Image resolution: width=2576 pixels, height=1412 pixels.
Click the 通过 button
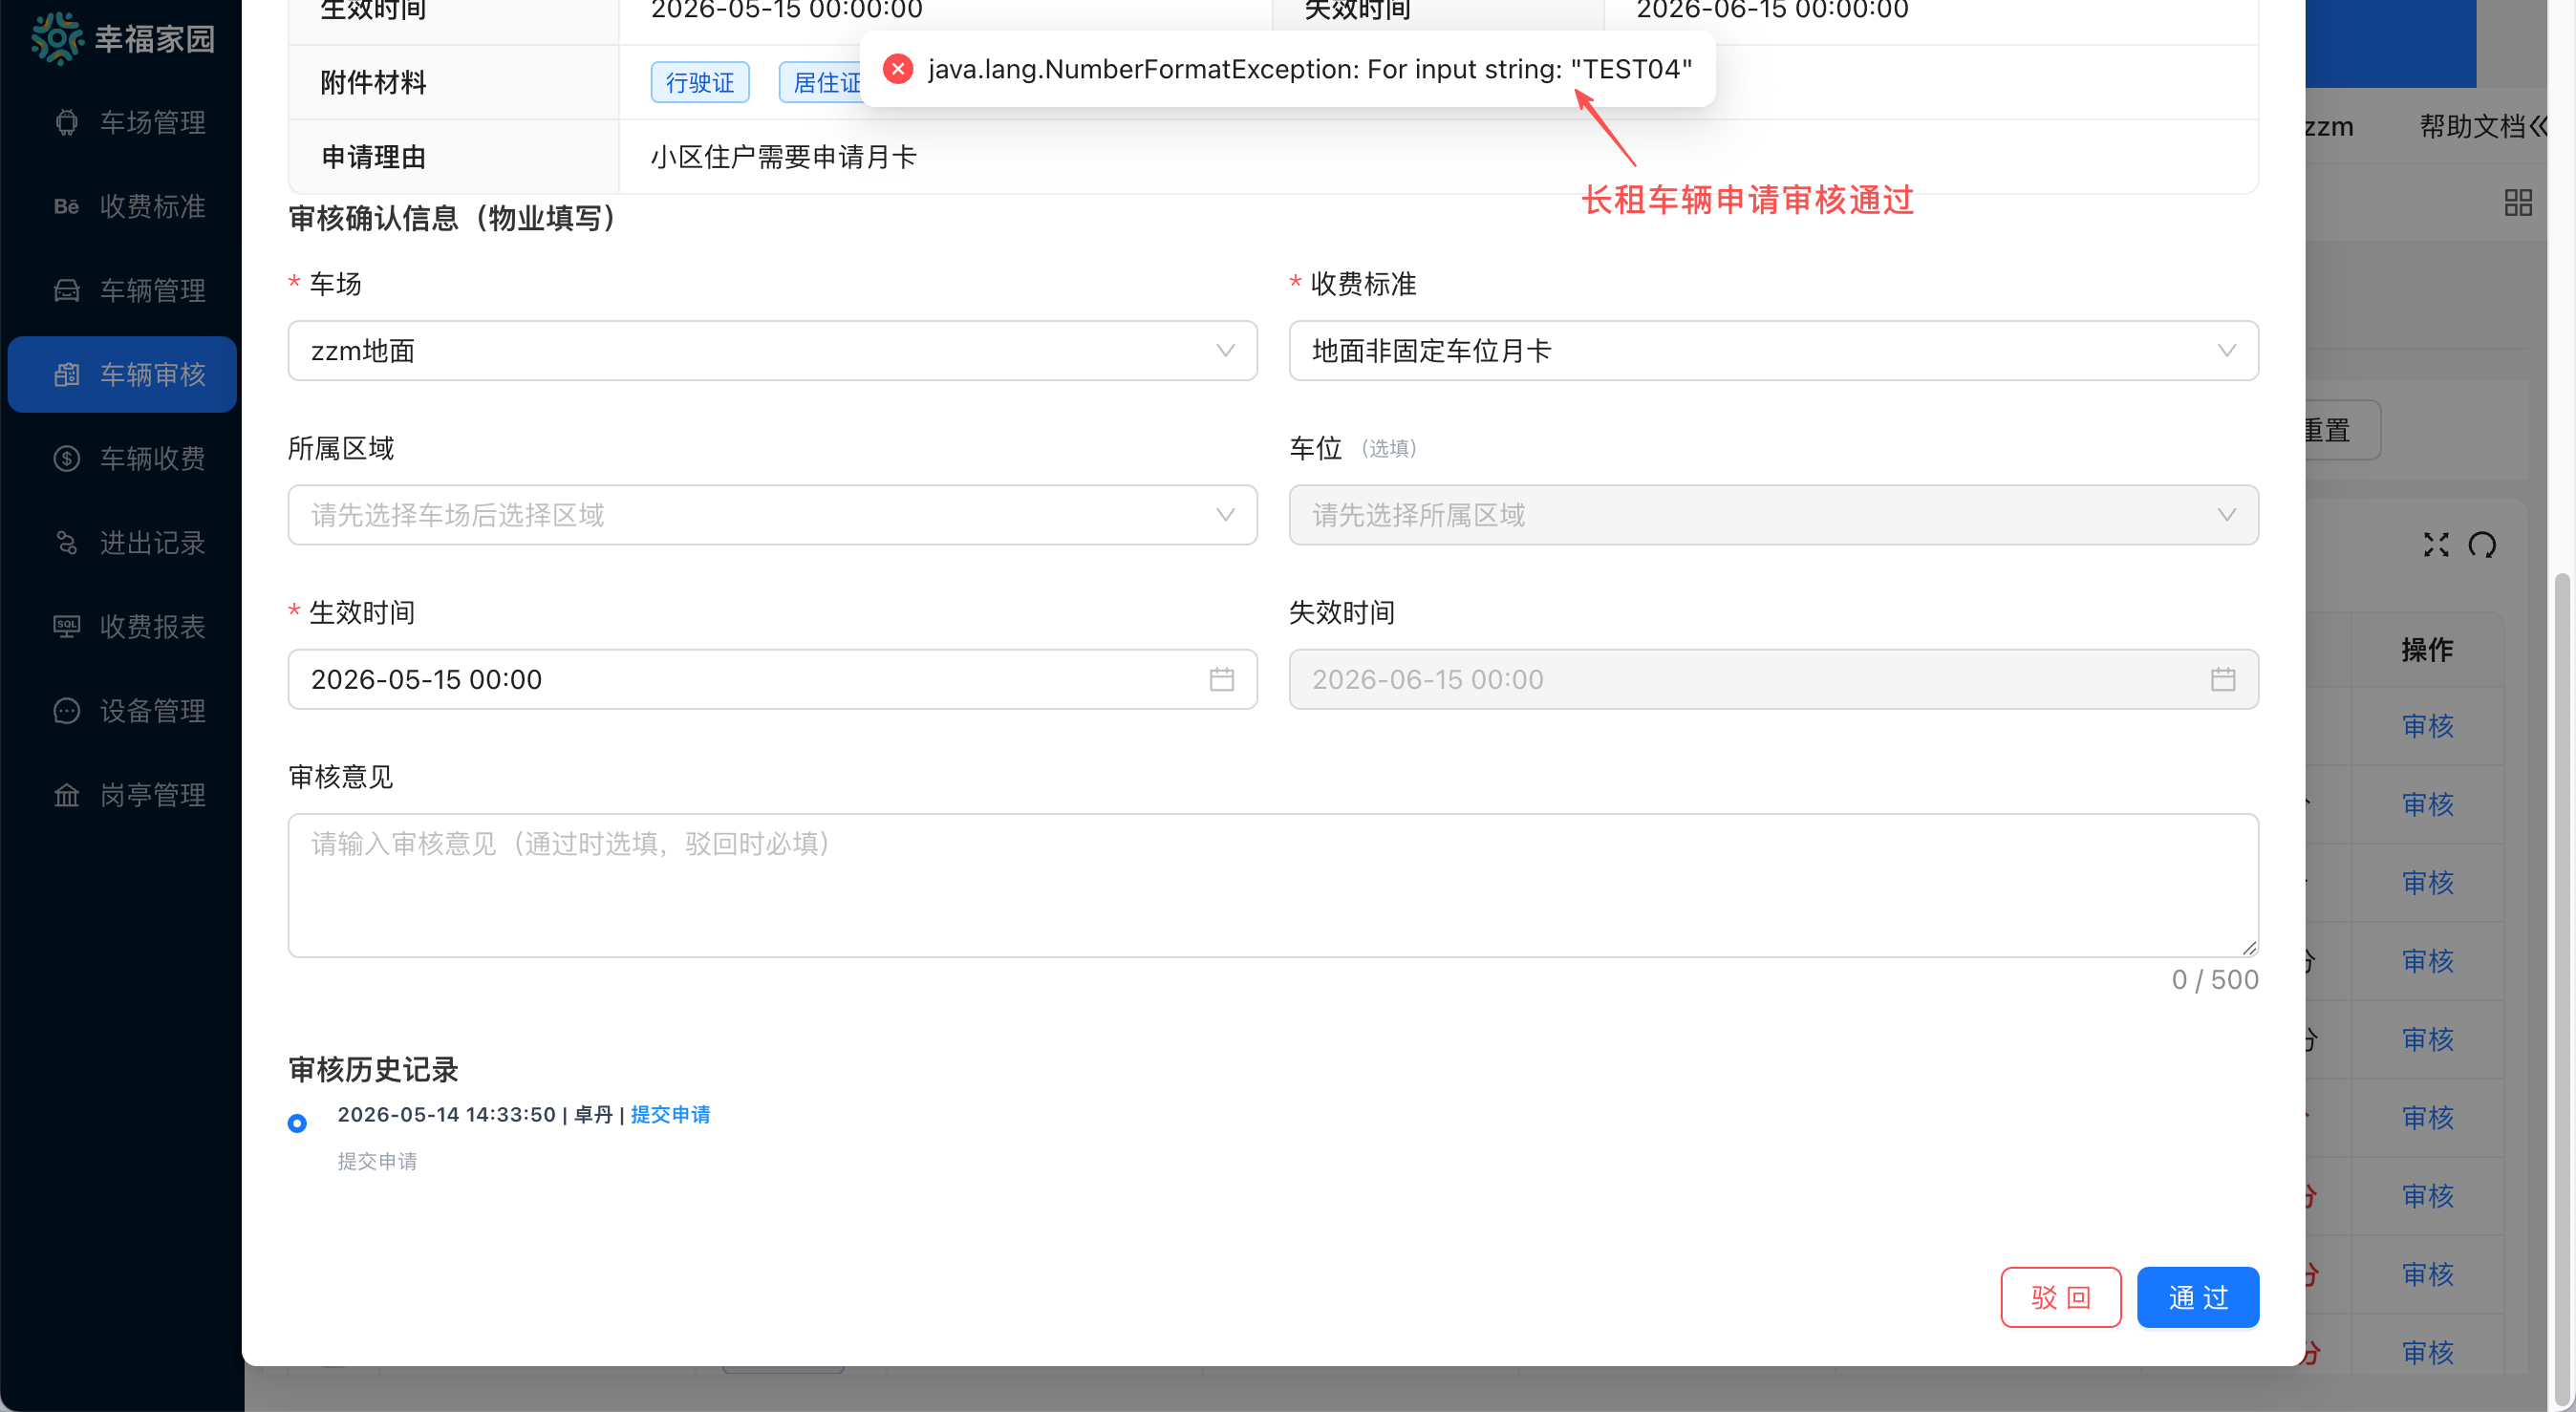(2197, 1297)
